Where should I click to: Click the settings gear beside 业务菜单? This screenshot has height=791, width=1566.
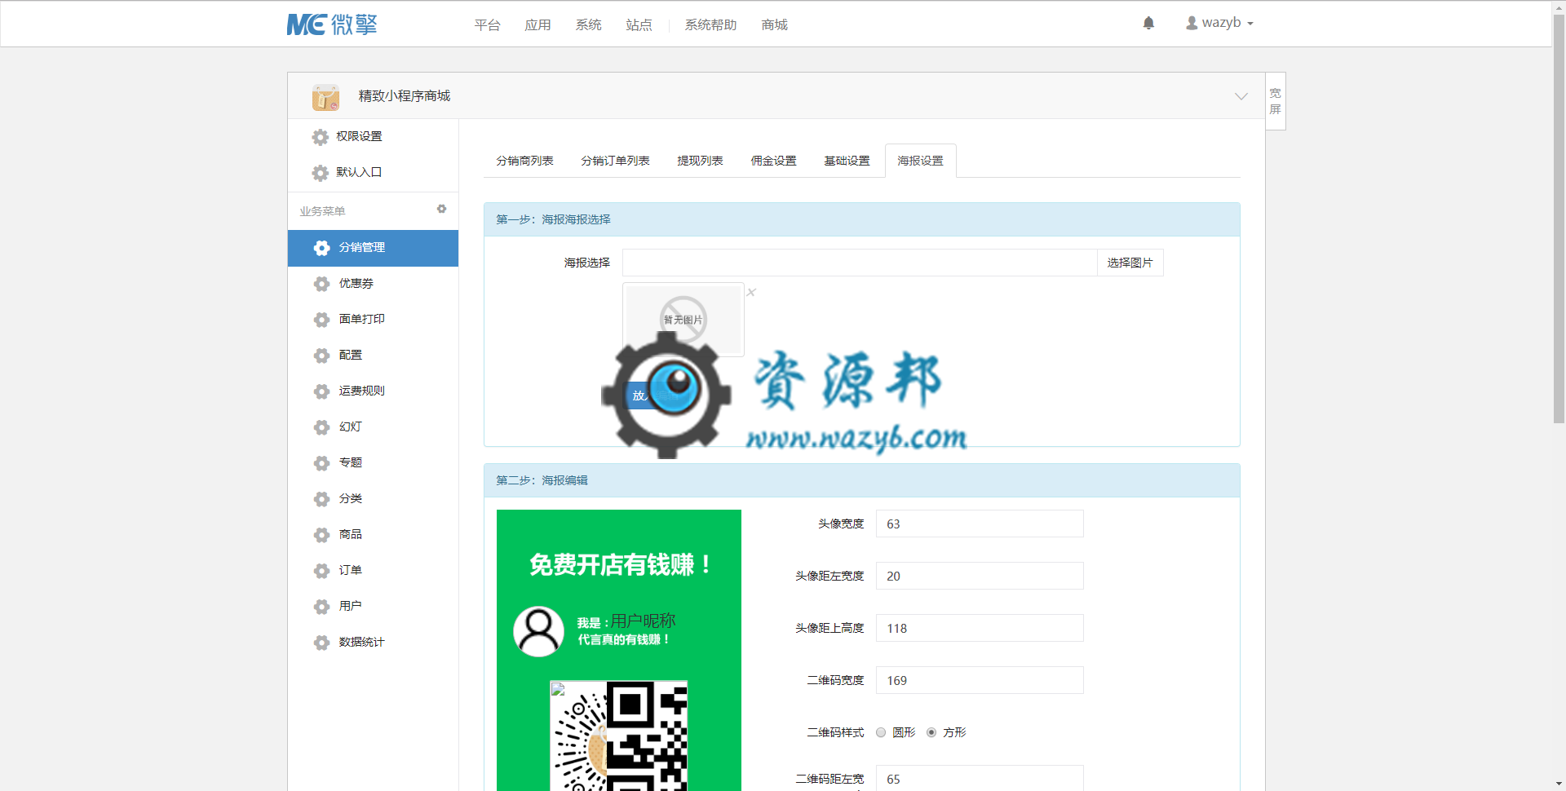(x=441, y=210)
